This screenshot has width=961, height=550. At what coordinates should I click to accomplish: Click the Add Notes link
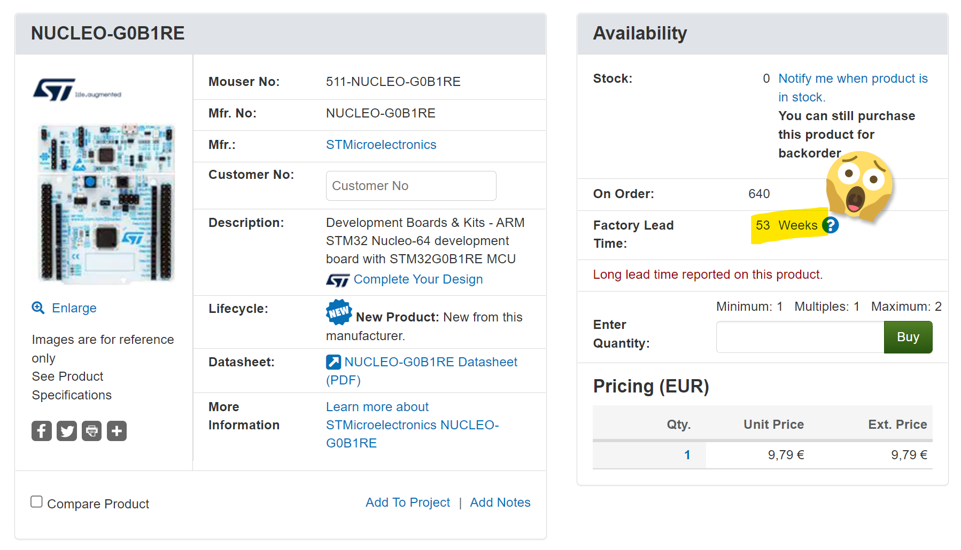point(500,502)
